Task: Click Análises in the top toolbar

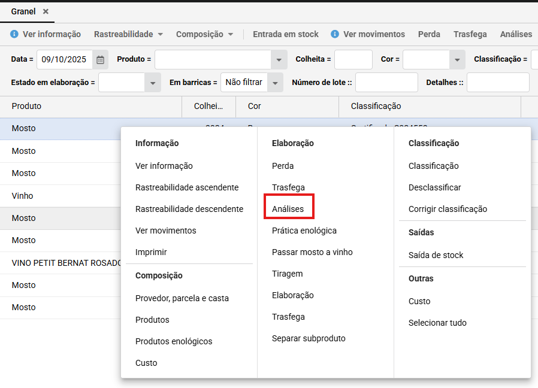Action: click(x=516, y=34)
